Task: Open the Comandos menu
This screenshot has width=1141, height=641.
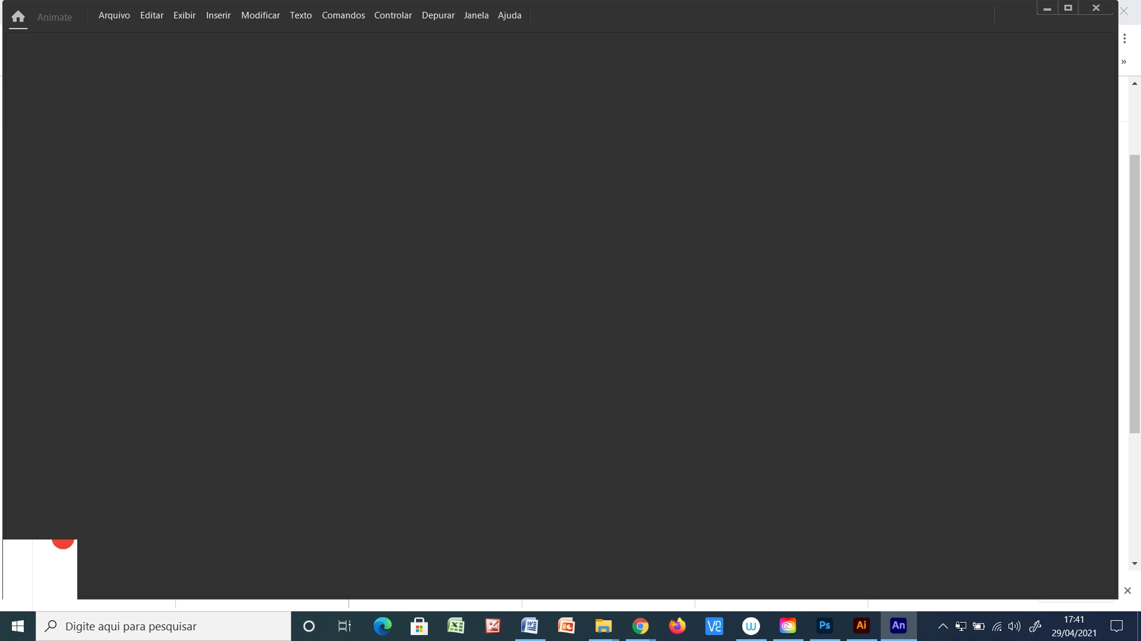Action: [x=343, y=15]
